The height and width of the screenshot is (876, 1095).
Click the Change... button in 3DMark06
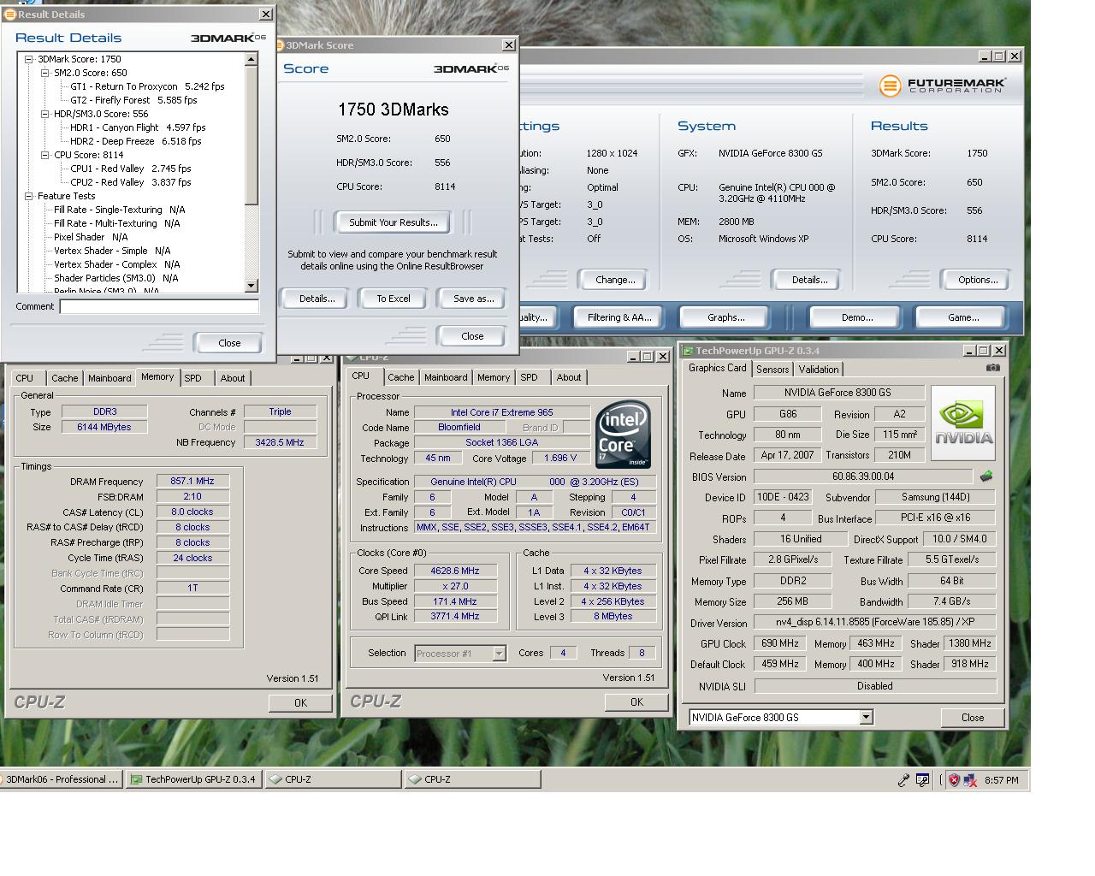coord(615,280)
